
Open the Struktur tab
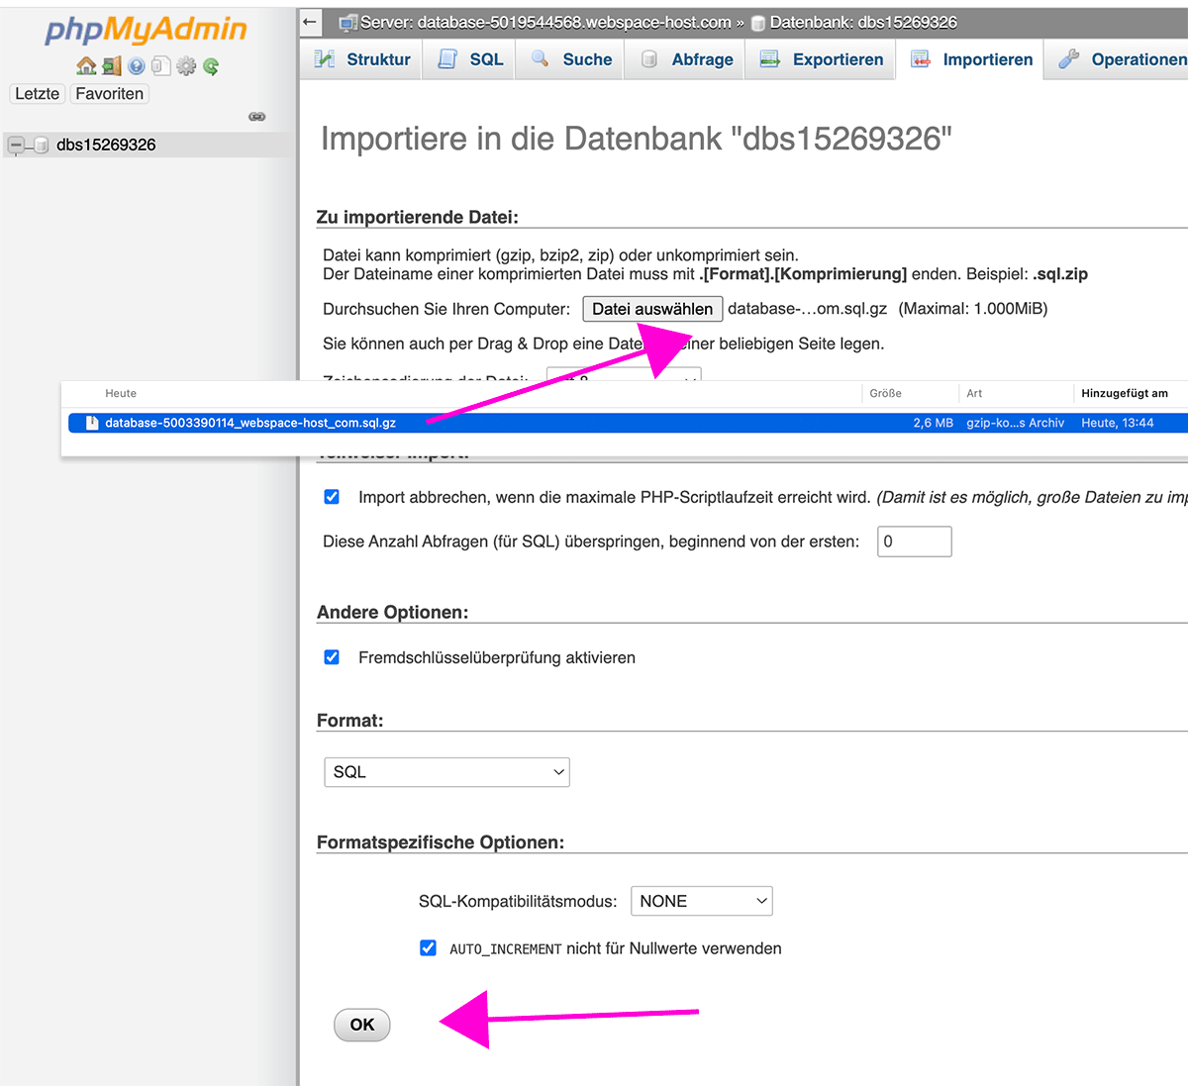tap(362, 59)
